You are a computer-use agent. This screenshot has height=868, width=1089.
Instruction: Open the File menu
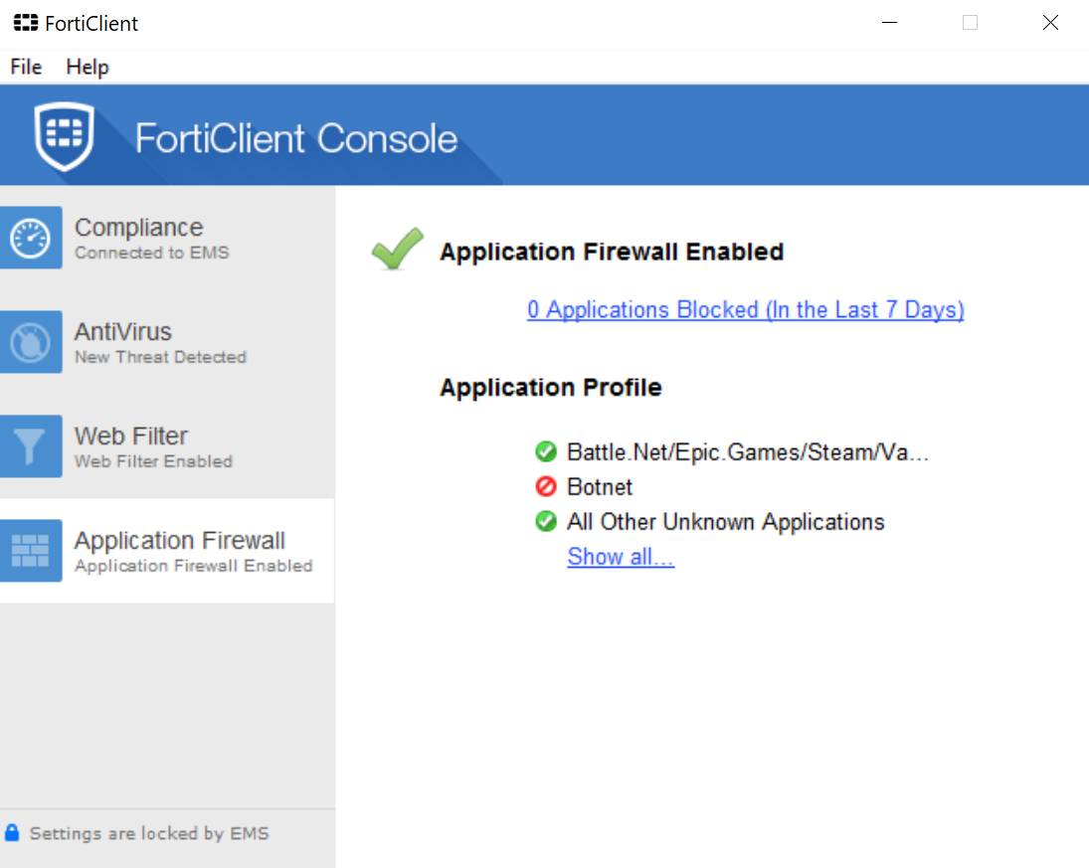[x=26, y=67]
